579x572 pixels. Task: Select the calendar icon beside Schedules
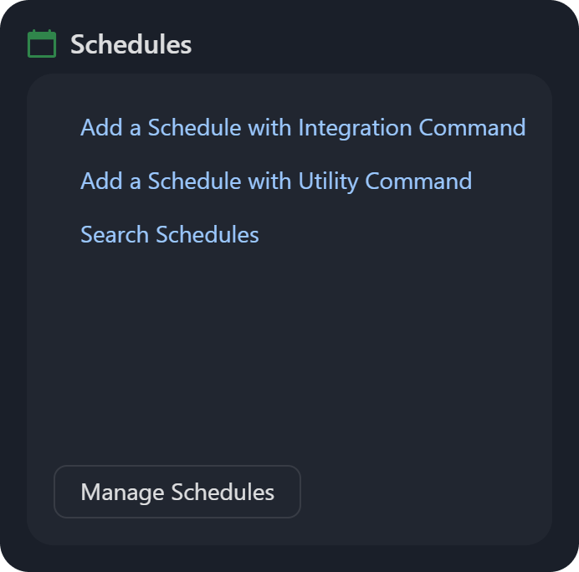[x=42, y=44]
